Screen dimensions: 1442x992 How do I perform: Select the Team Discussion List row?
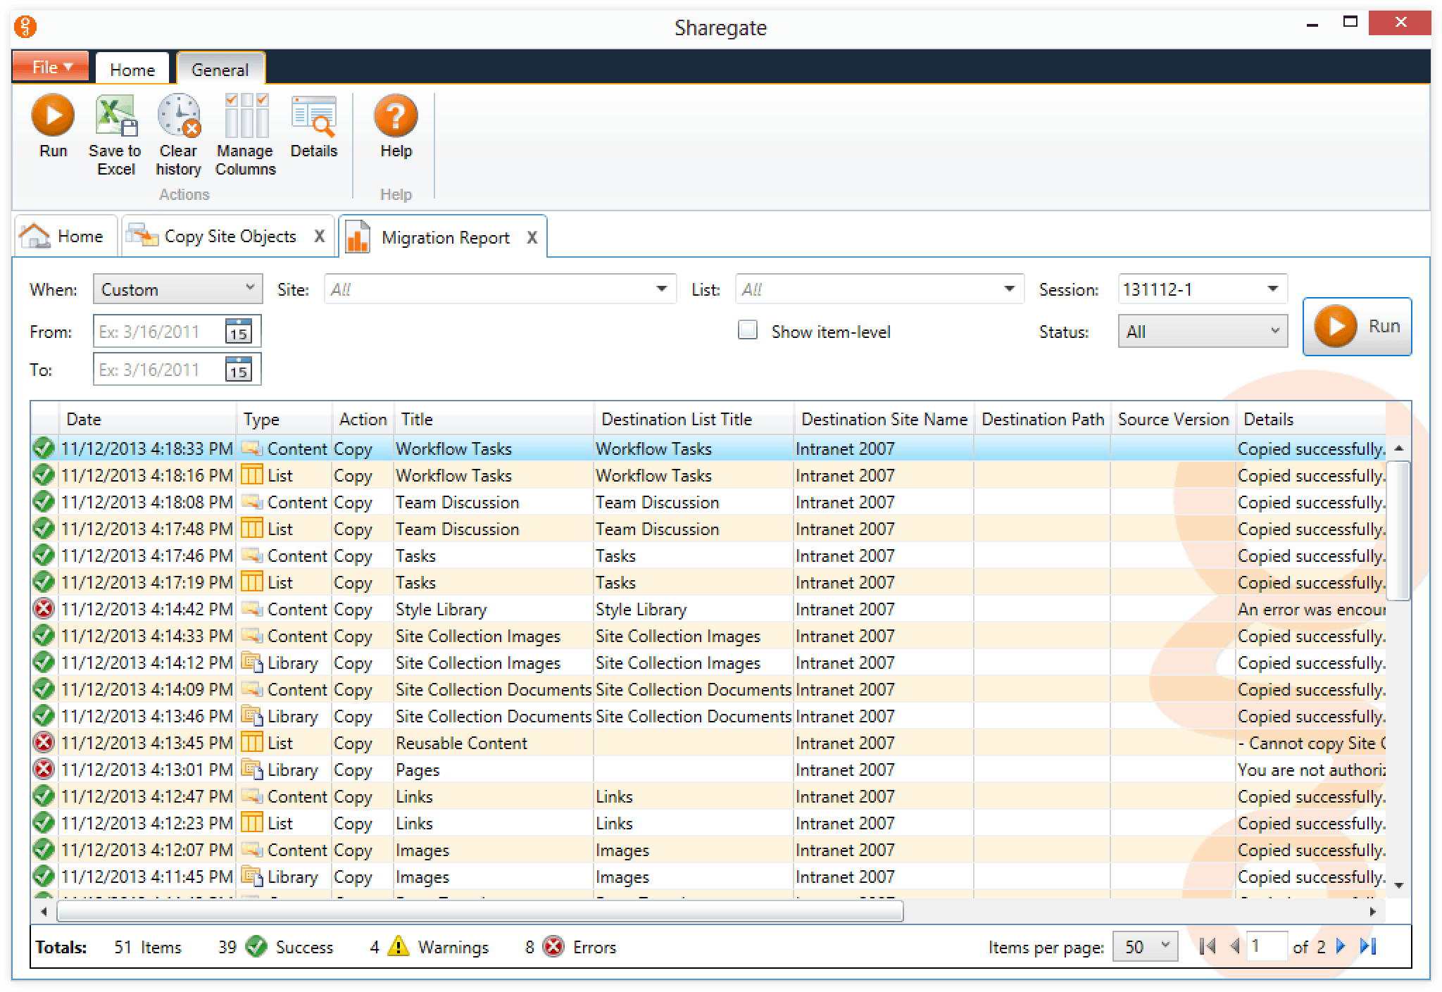click(708, 529)
